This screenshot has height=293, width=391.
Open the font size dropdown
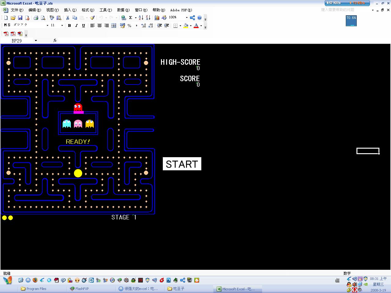coord(62,26)
